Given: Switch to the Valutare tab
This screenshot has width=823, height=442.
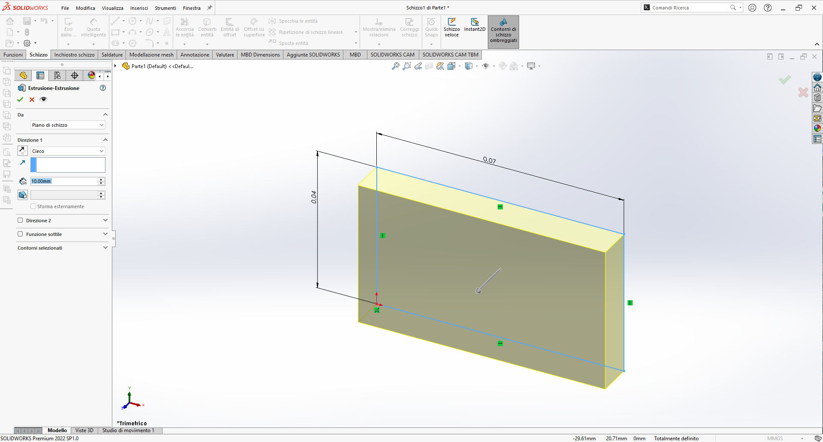Looking at the screenshot, I should point(225,55).
